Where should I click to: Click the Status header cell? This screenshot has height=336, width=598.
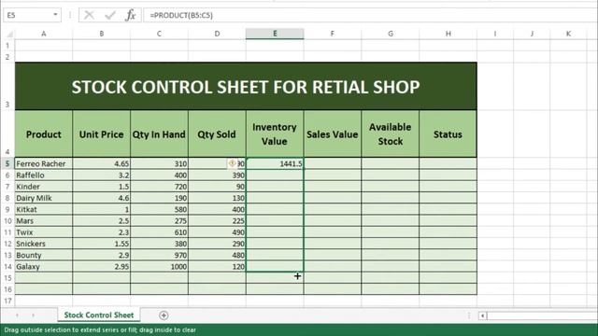448,134
